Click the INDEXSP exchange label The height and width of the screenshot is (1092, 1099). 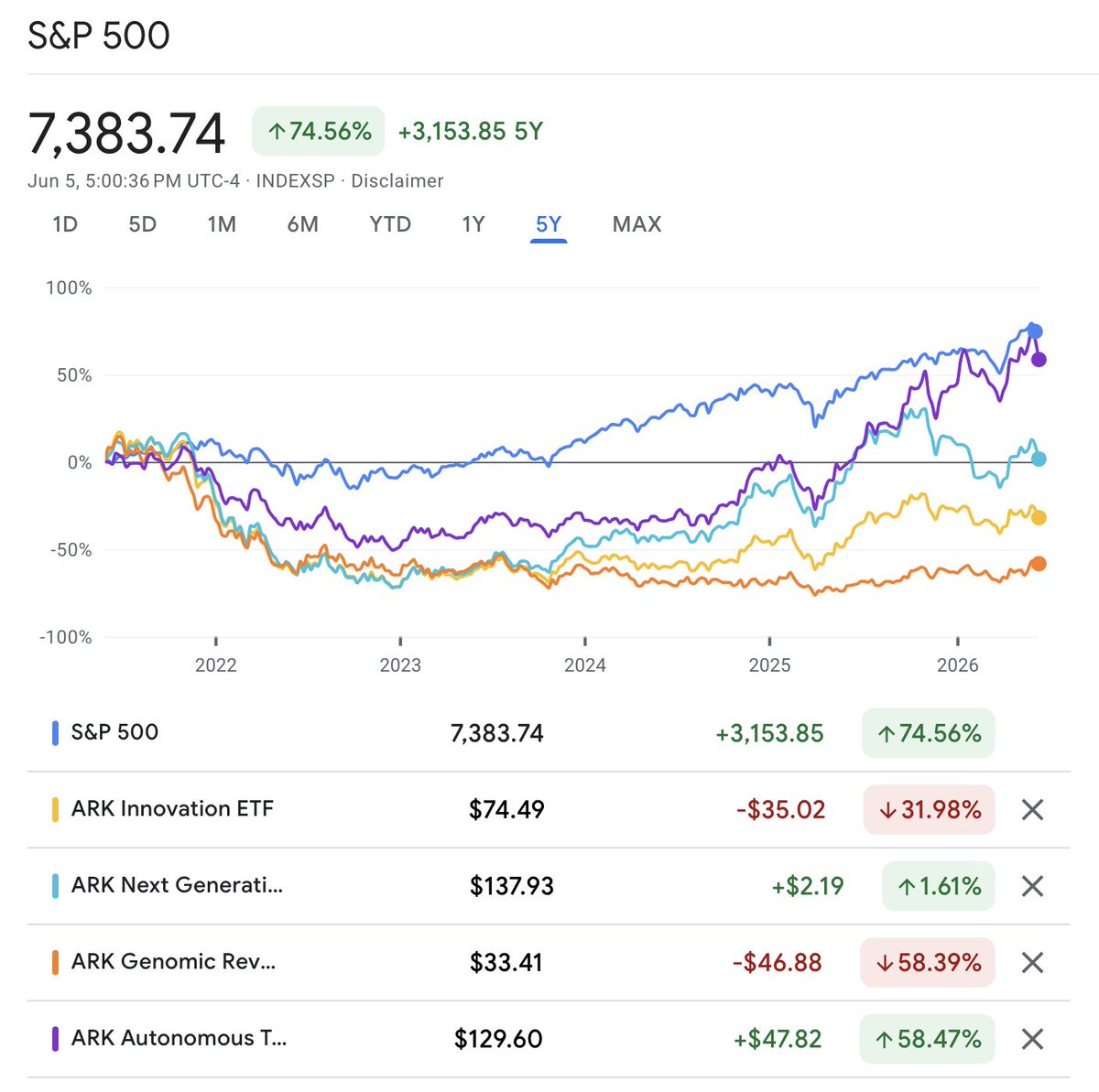click(x=296, y=181)
